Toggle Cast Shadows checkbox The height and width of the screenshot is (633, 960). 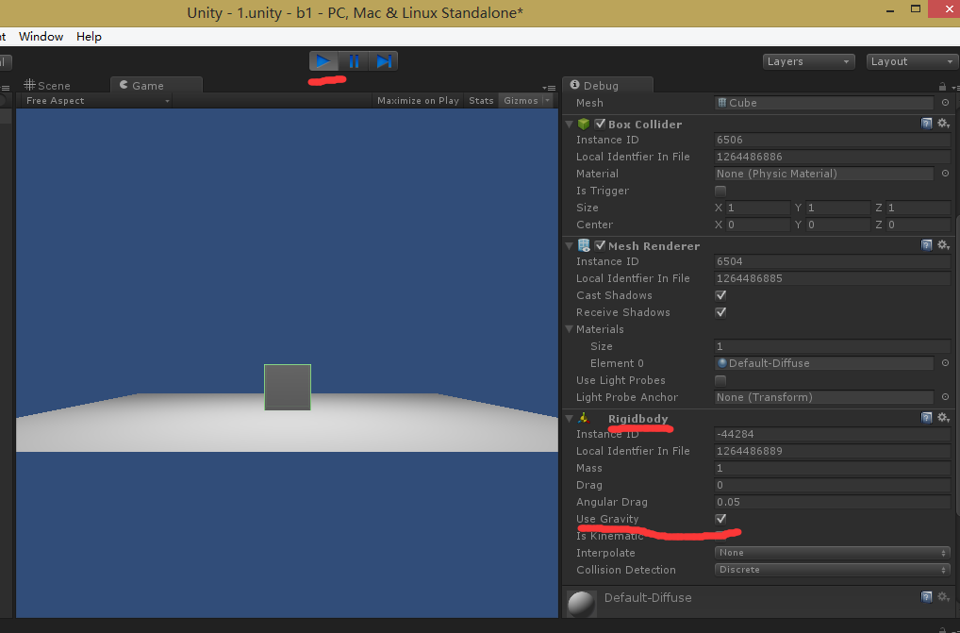[x=720, y=295]
